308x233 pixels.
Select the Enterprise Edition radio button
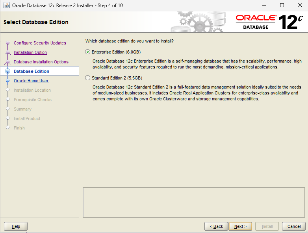87,52
